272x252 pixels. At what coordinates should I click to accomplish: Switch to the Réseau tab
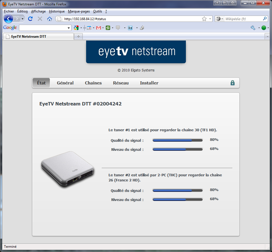121,83
